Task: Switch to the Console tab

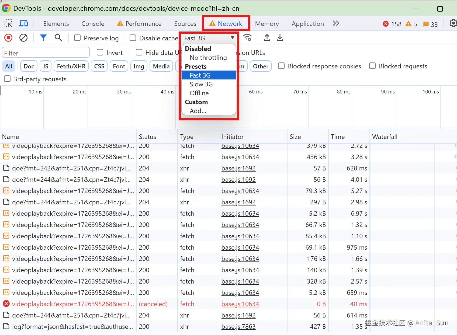Action: [93, 24]
